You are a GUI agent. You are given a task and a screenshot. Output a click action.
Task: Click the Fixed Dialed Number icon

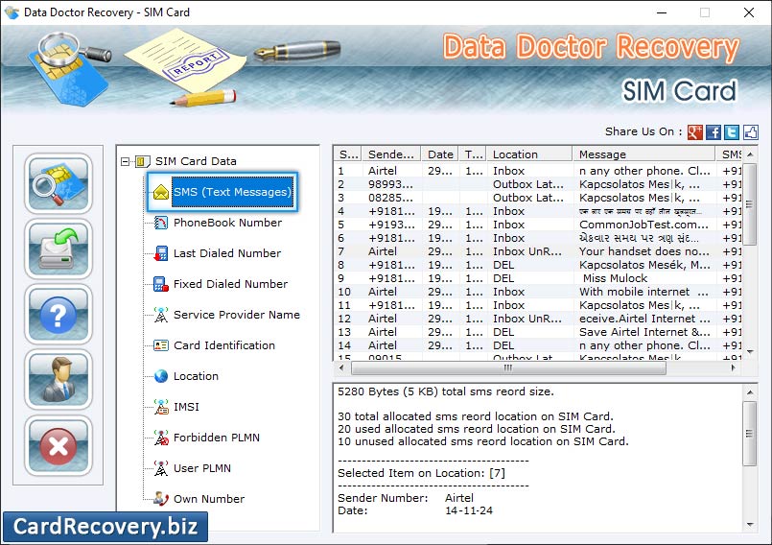[161, 284]
